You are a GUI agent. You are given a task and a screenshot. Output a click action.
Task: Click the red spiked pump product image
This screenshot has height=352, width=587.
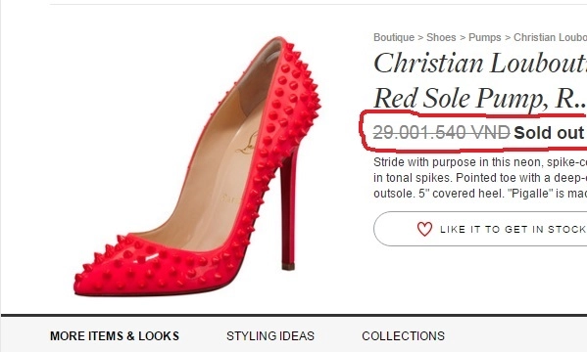(197, 166)
